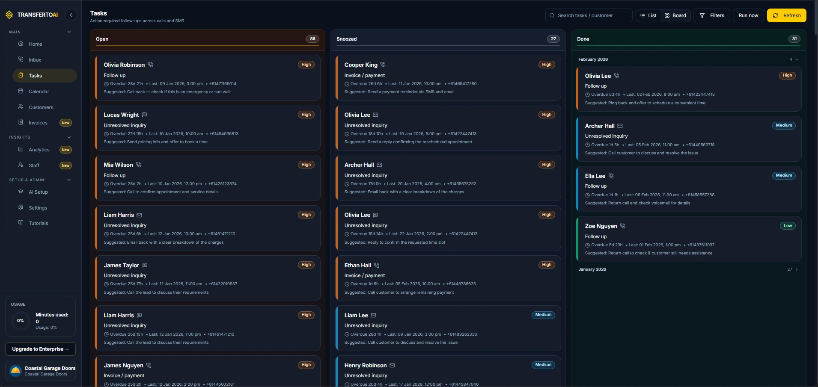Click the yellow Refresh button

[x=786, y=15]
